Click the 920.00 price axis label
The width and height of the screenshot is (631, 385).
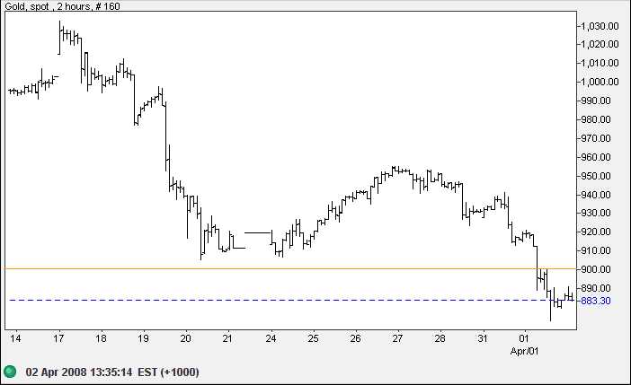click(x=596, y=232)
